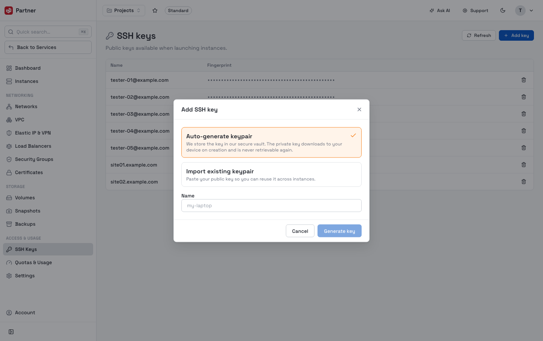
Task: Close the Add SSH key dialog
Action: point(359,110)
